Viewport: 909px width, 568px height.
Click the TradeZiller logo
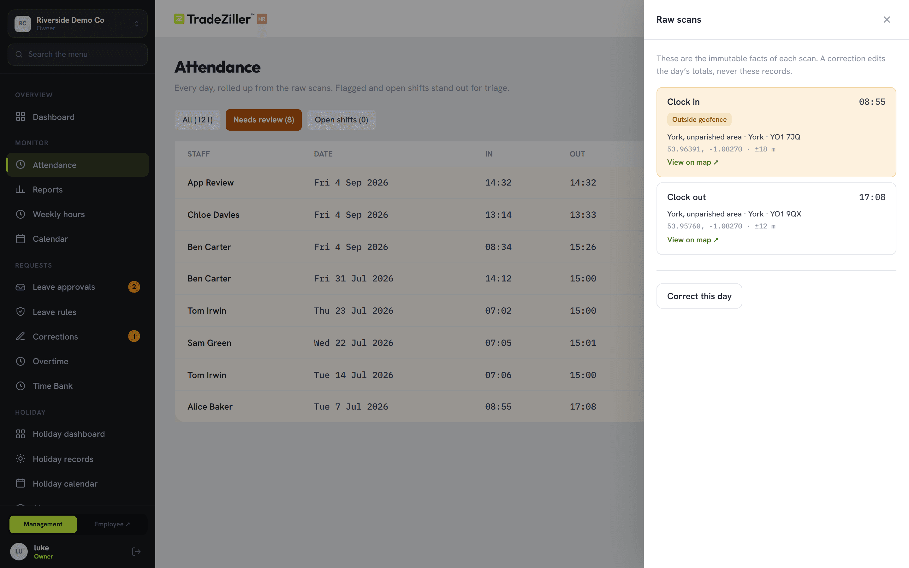click(x=221, y=19)
